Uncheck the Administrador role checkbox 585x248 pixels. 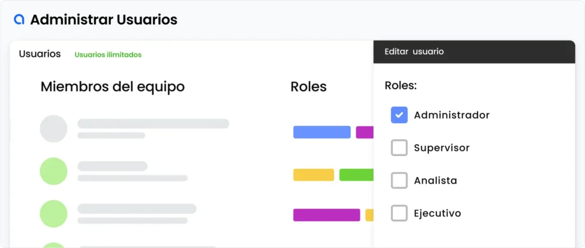(x=399, y=115)
